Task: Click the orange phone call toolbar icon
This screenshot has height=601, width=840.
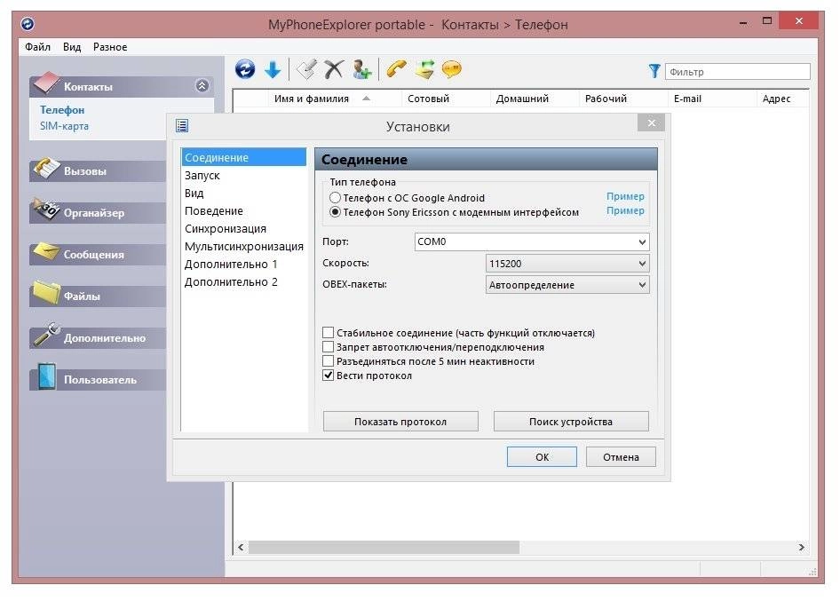Action: point(396,69)
